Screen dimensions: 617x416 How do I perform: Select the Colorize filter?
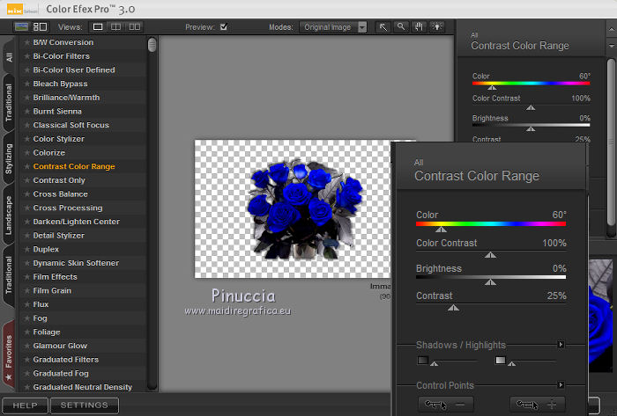coord(48,153)
